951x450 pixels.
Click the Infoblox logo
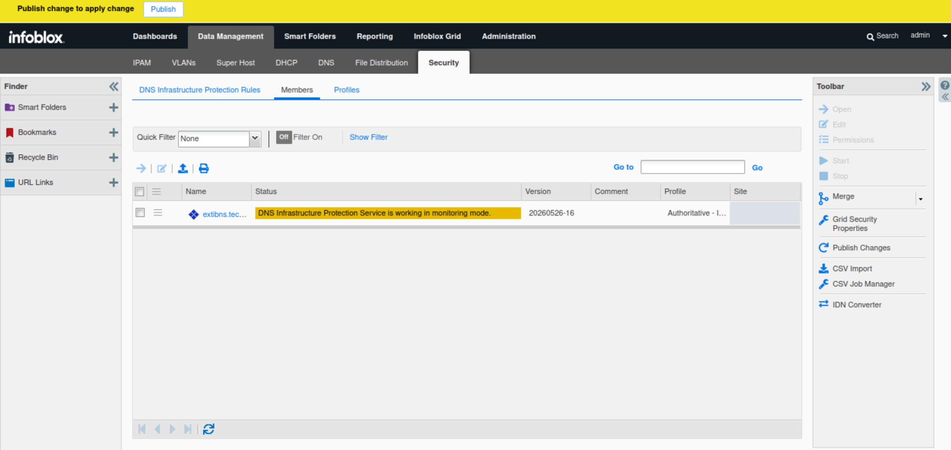(36, 37)
